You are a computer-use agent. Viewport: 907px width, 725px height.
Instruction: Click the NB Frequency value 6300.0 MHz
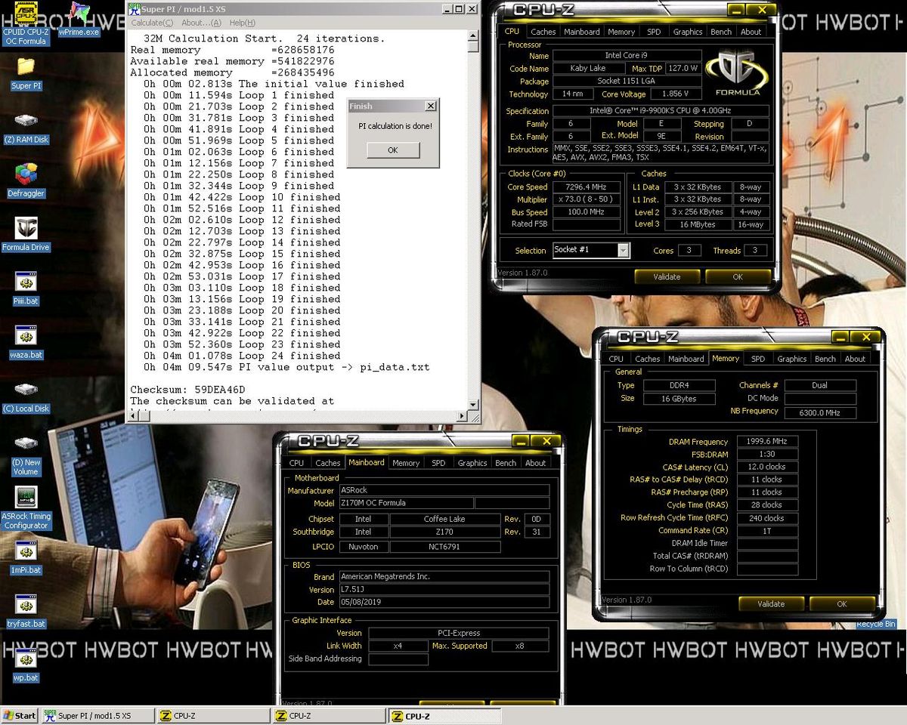[820, 412]
